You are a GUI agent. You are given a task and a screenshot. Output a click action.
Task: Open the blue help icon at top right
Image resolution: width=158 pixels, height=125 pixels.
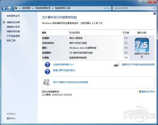(155, 14)
